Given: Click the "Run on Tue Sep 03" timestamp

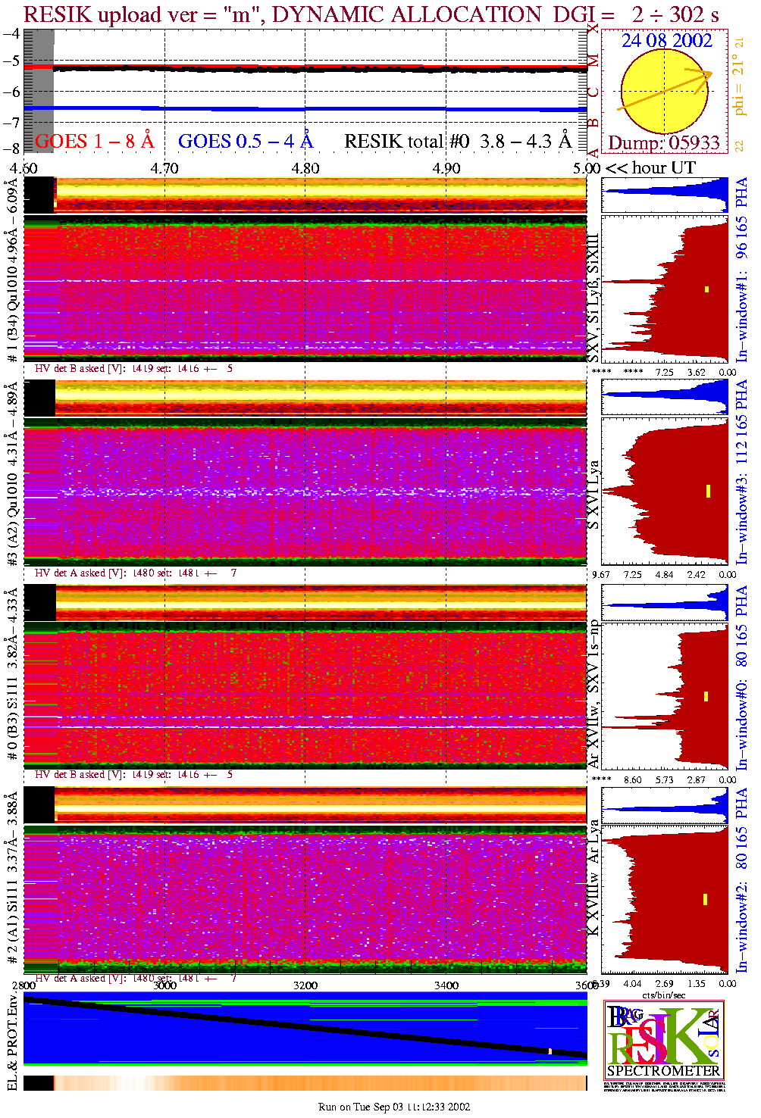Looking at the screenshot, I should coord(393,1107).
